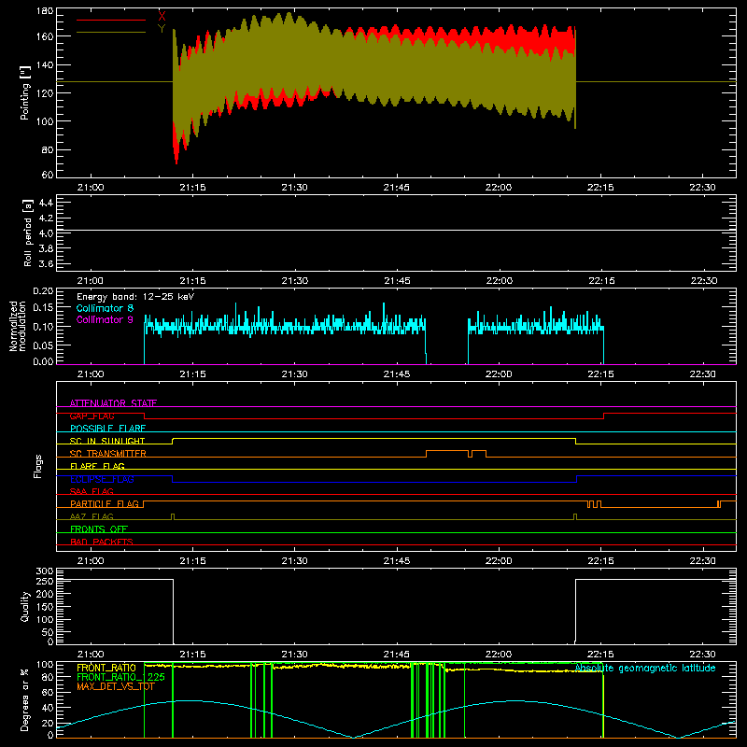This screenshot has width=747, height=747.
Task: Click the SC_TRANSMITTER label
Action: point(107,454)
